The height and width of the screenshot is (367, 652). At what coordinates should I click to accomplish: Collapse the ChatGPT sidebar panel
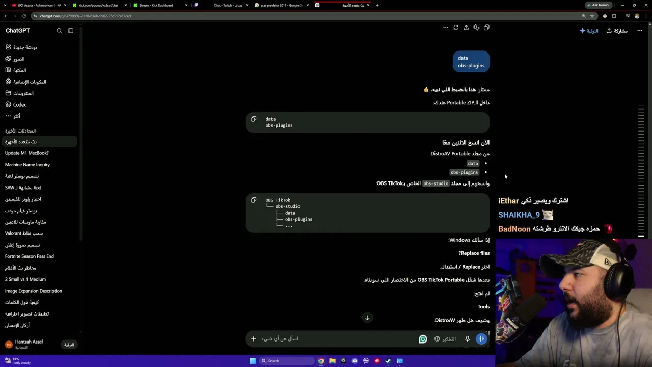[x=71, y=31]
